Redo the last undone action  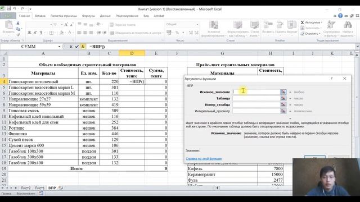pos(22,9)
